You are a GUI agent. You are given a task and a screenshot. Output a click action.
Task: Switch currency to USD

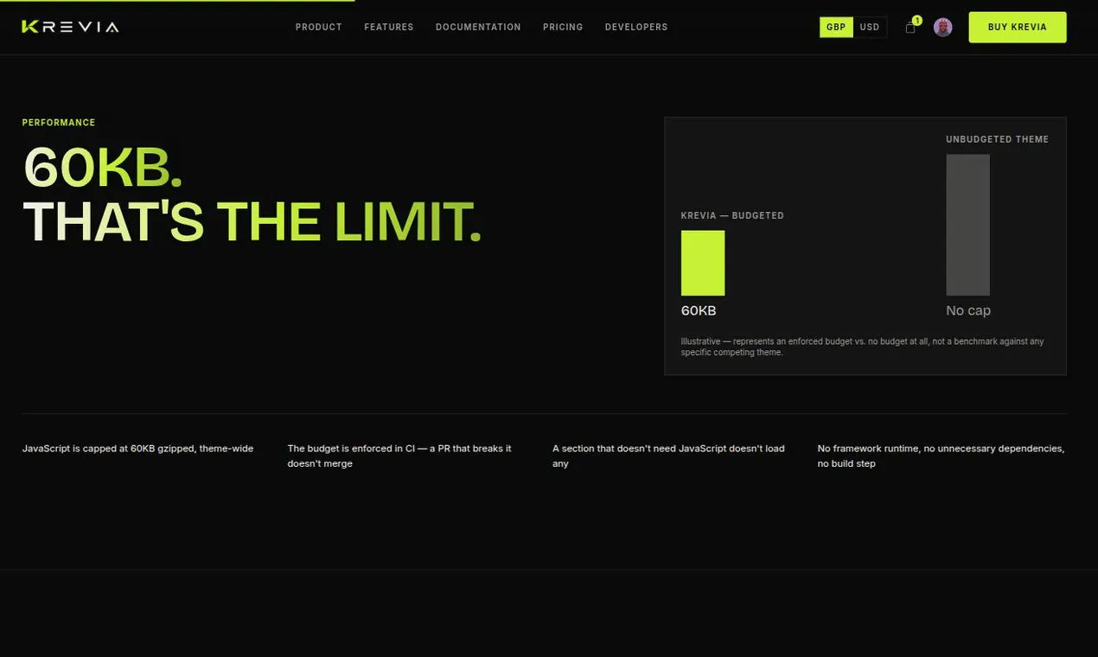tap(870, 27)
